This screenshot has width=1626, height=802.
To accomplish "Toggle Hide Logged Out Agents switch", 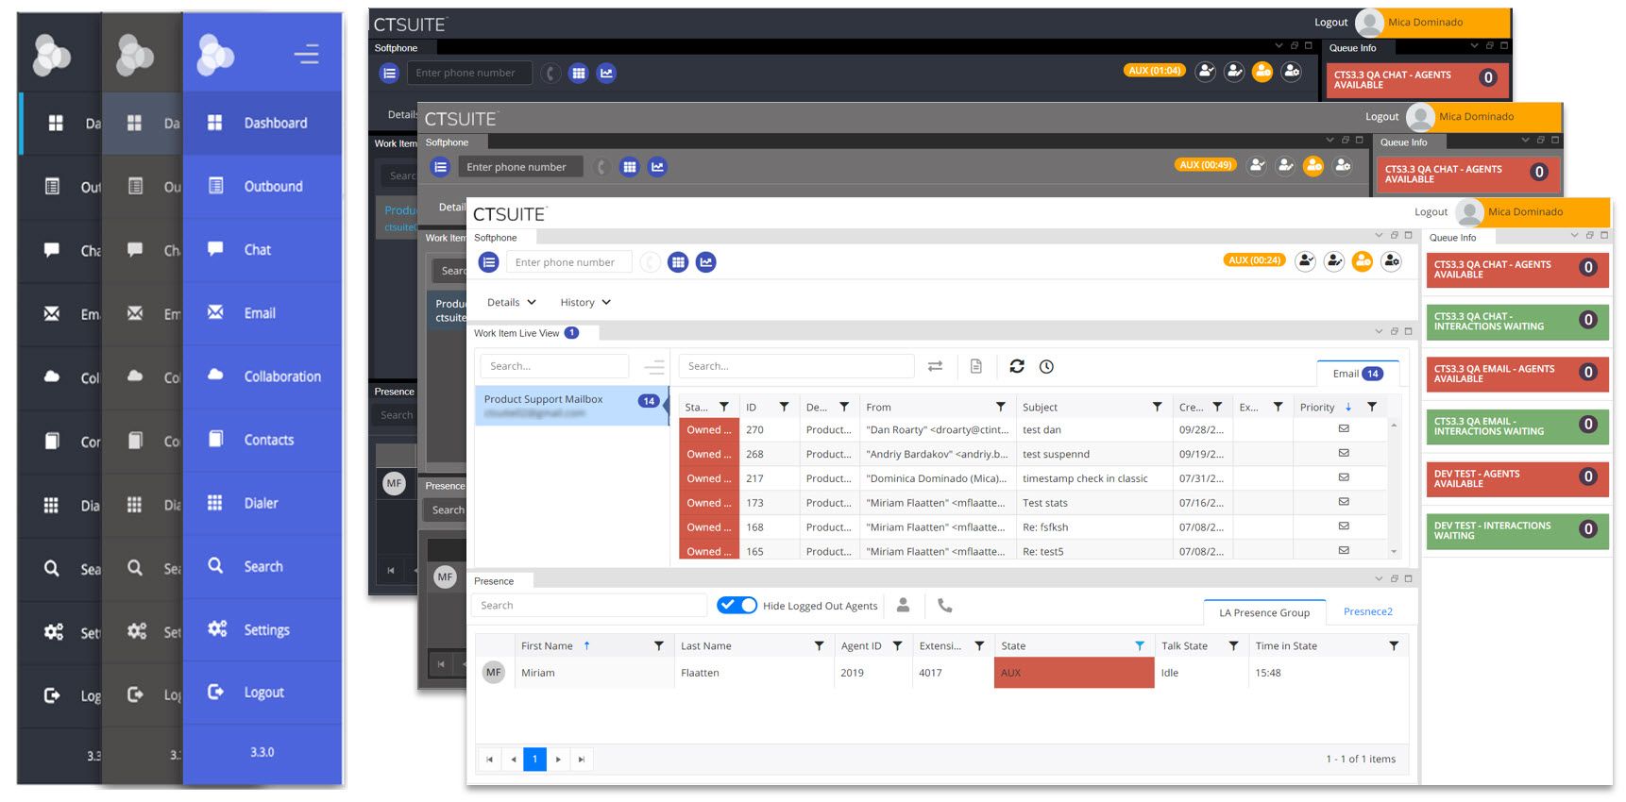I will (x=737, y=605).
